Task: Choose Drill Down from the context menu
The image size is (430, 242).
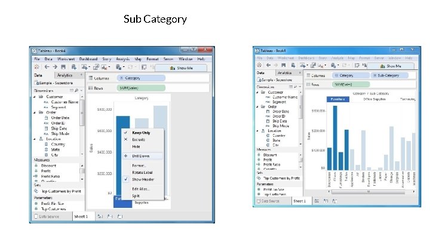Action: click(143, 156)
